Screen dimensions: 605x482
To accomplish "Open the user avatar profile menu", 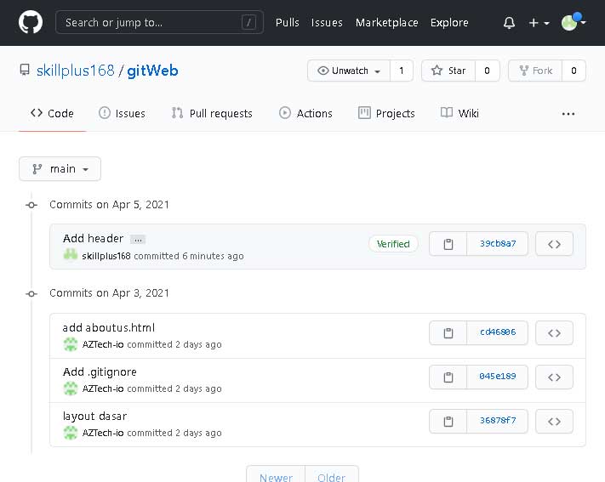I will tap(574, 23).
